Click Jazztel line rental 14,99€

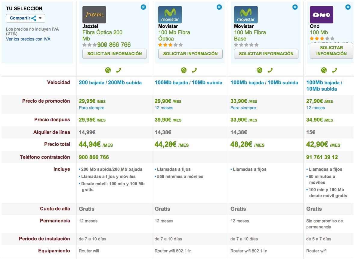pos(87,132)
